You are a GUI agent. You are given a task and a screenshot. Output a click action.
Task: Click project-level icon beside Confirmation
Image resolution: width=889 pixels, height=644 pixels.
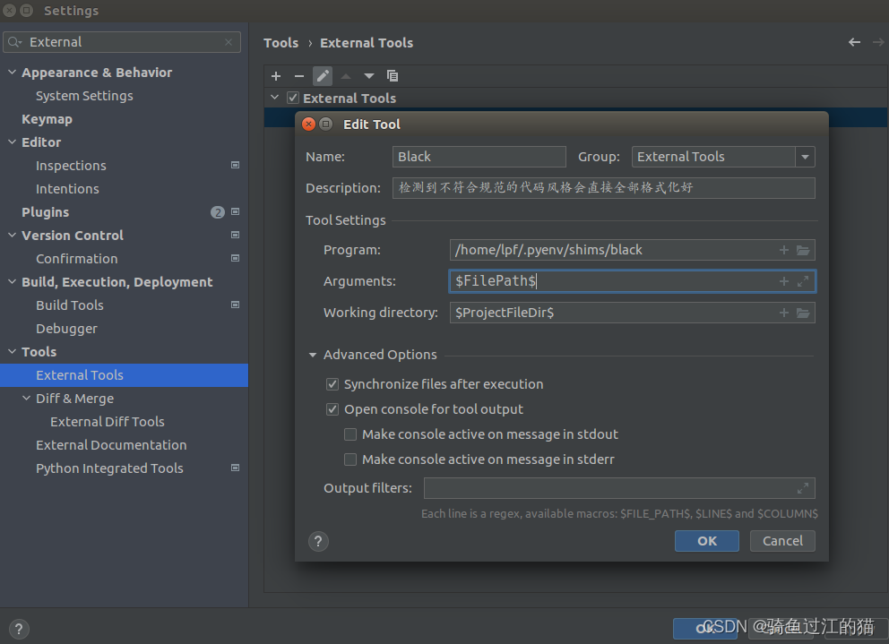[x=236, y=258]
